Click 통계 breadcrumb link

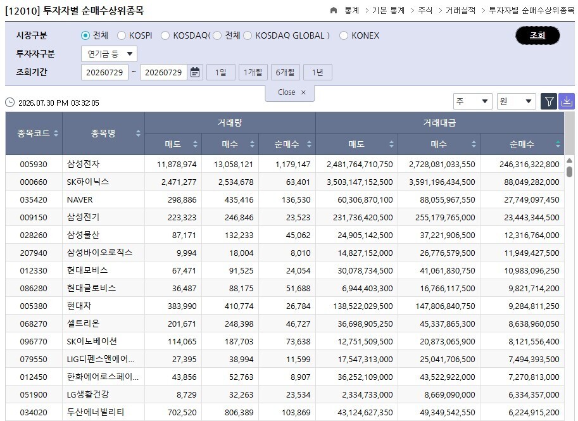point(351,10)
